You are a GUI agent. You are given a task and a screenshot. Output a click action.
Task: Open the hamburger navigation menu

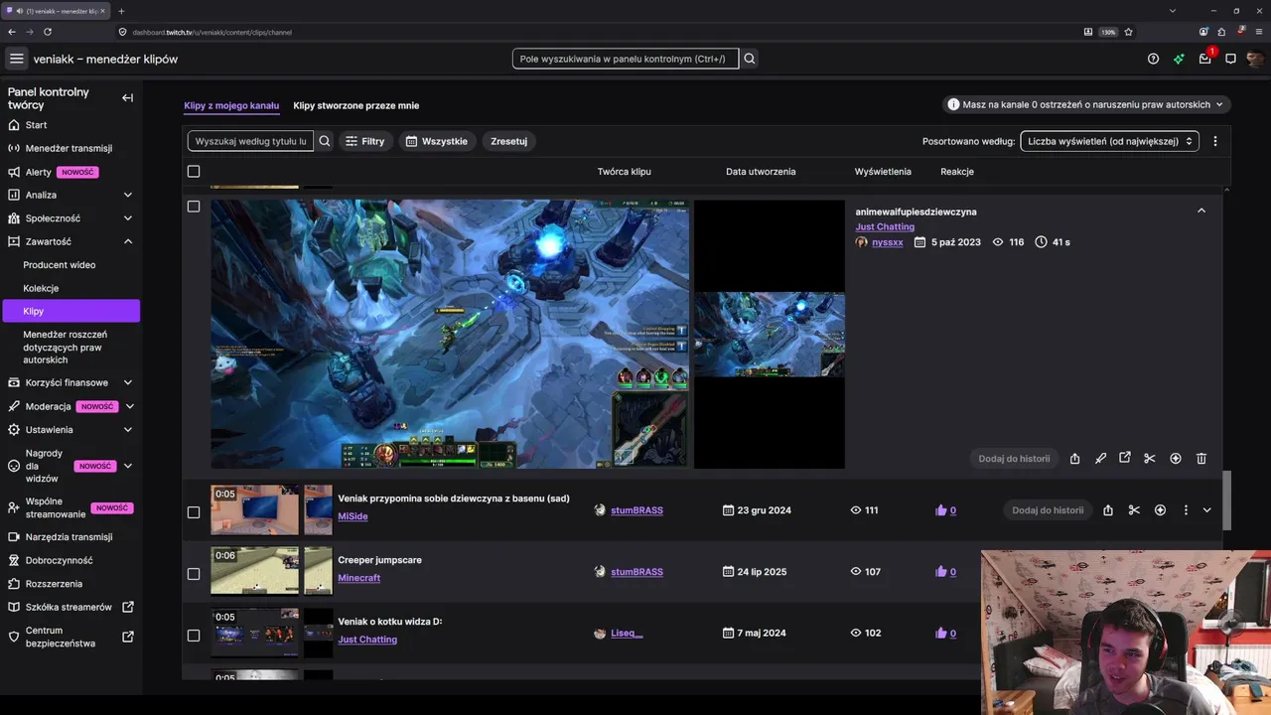click(17, 59)
